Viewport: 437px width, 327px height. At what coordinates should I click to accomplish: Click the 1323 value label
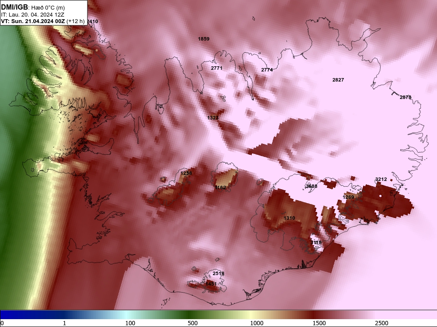pyautogui.click(x=213, y=118)
